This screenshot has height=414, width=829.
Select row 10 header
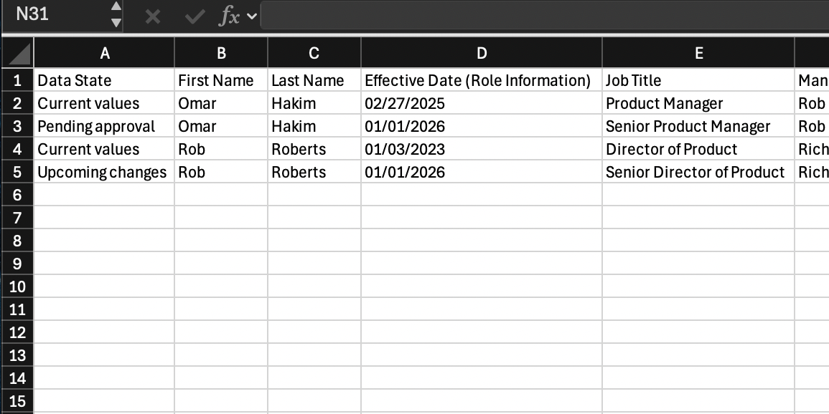coord(18,287)
